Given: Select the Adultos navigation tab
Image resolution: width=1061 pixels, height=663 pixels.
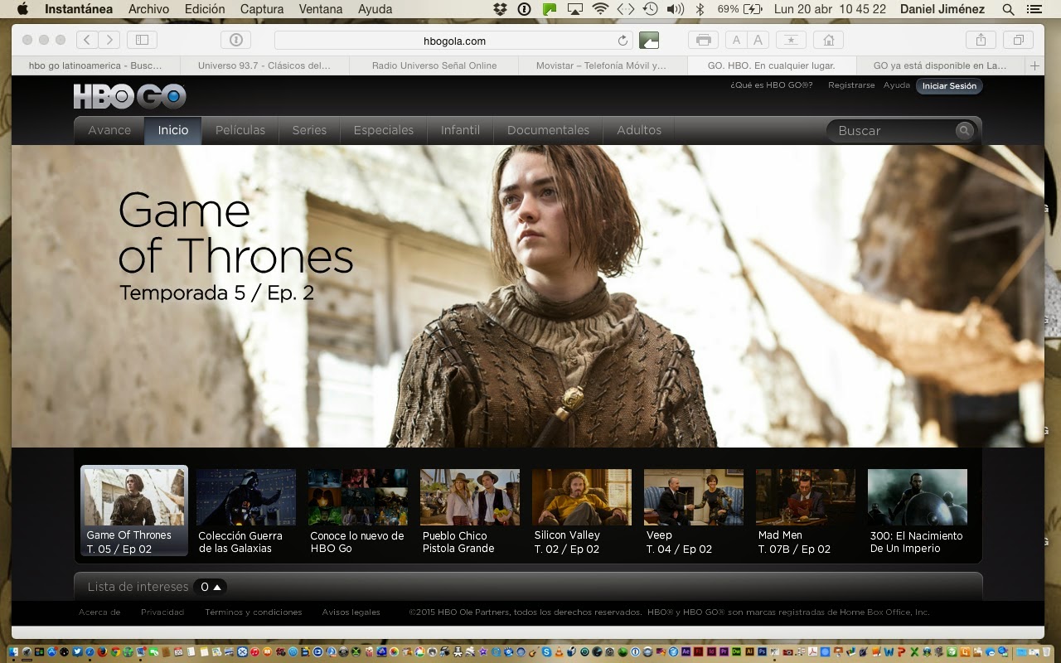Looking at the screenshot, I should click(639, 130).
